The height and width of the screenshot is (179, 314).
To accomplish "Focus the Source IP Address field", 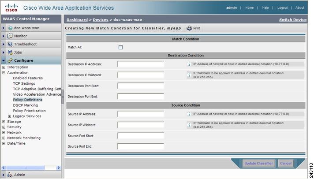I will tap(141, 114).
